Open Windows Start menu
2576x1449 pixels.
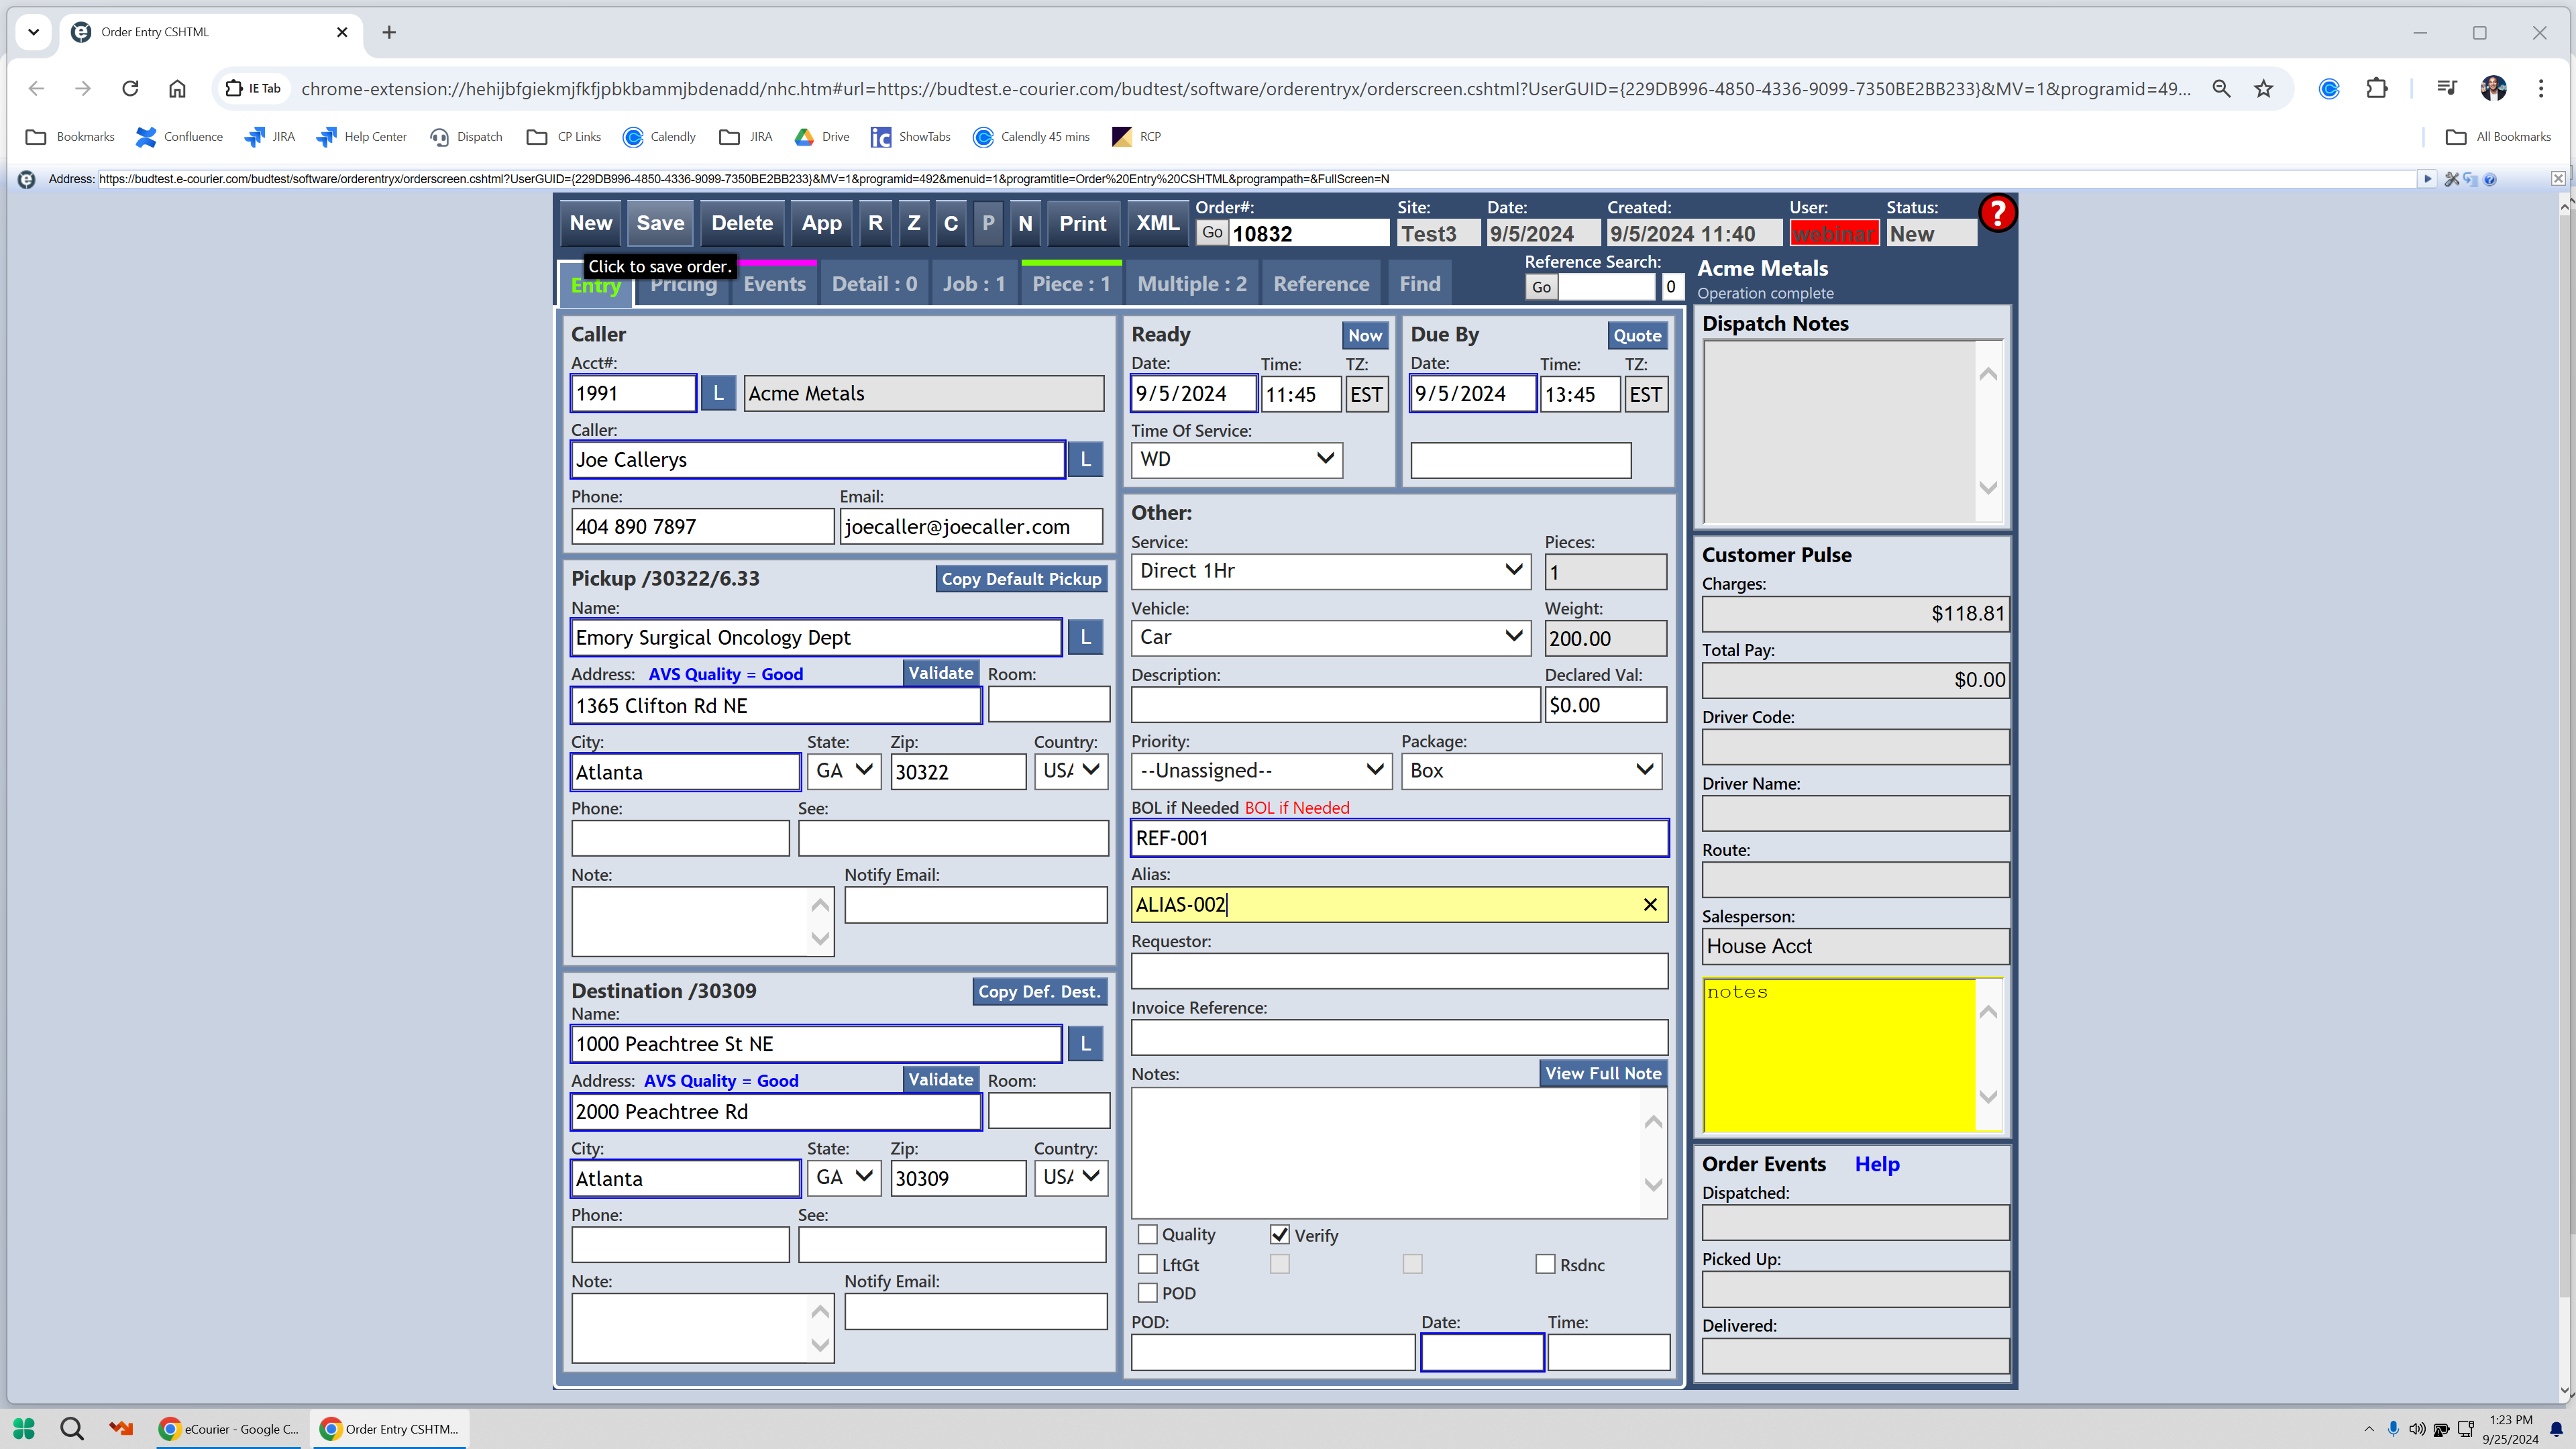tap(24, 1428)
